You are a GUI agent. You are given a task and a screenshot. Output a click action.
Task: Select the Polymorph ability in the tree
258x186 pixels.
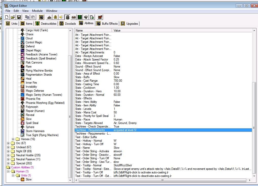(x=32, y=107)
